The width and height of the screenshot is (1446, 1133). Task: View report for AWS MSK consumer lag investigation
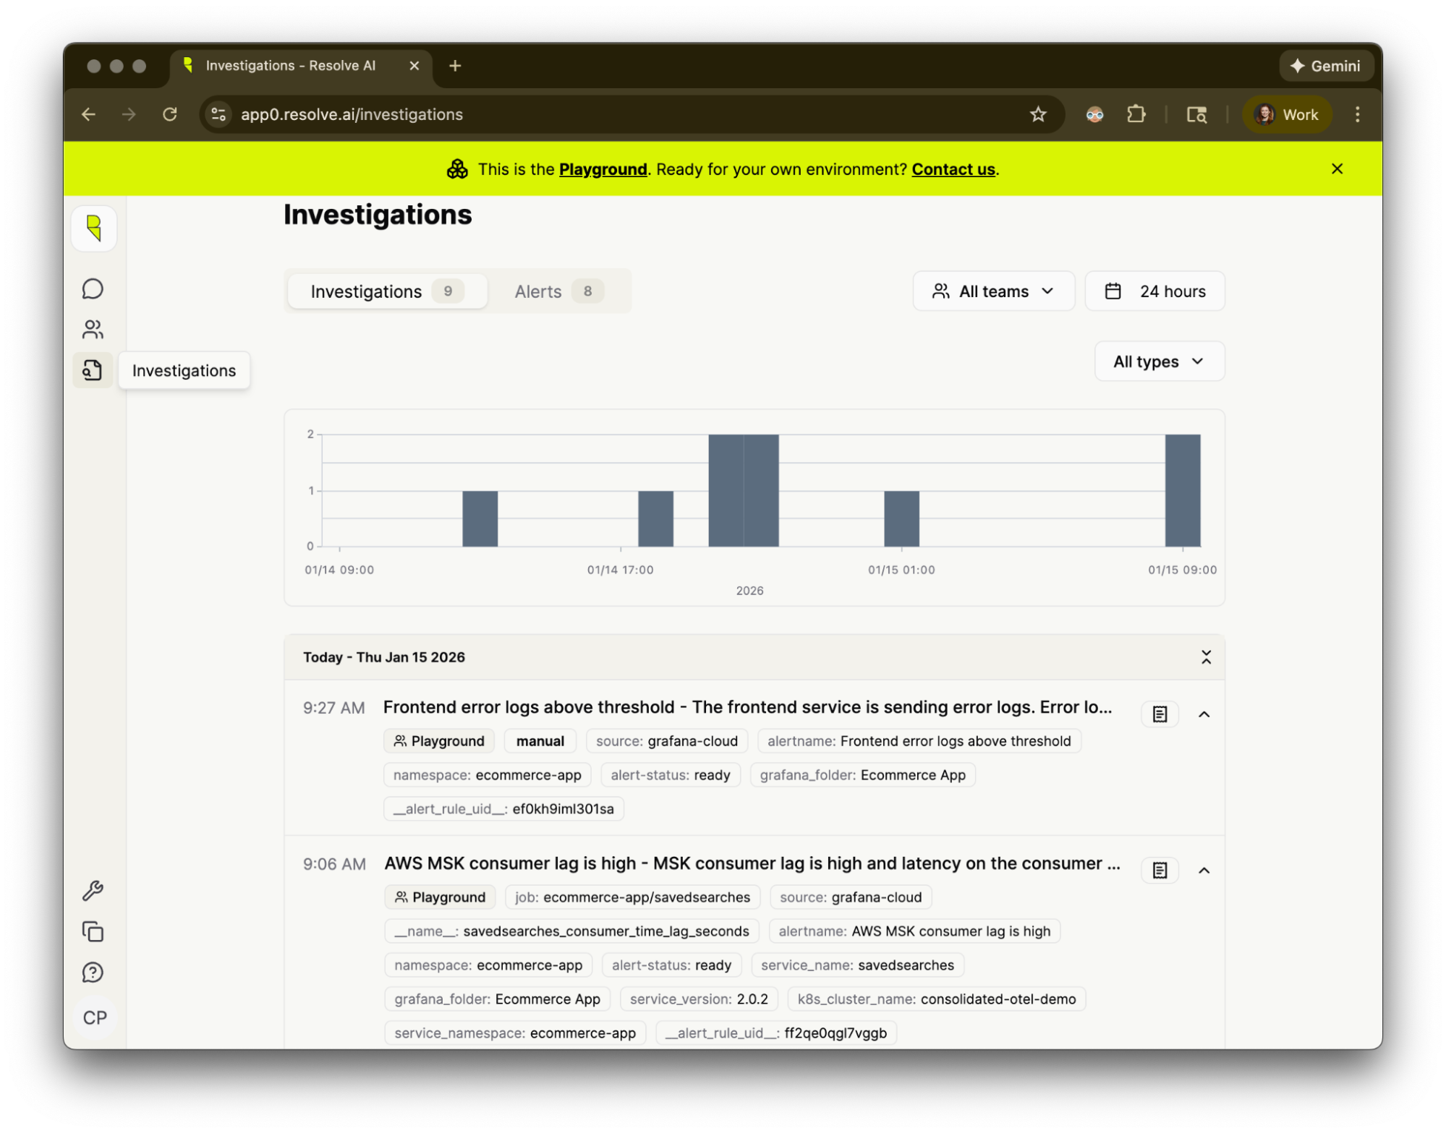(x=1160, y=871)
